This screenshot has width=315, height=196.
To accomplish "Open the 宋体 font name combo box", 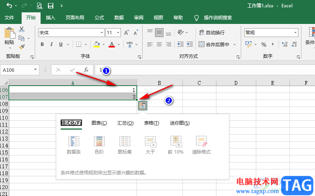I will 72,32.
